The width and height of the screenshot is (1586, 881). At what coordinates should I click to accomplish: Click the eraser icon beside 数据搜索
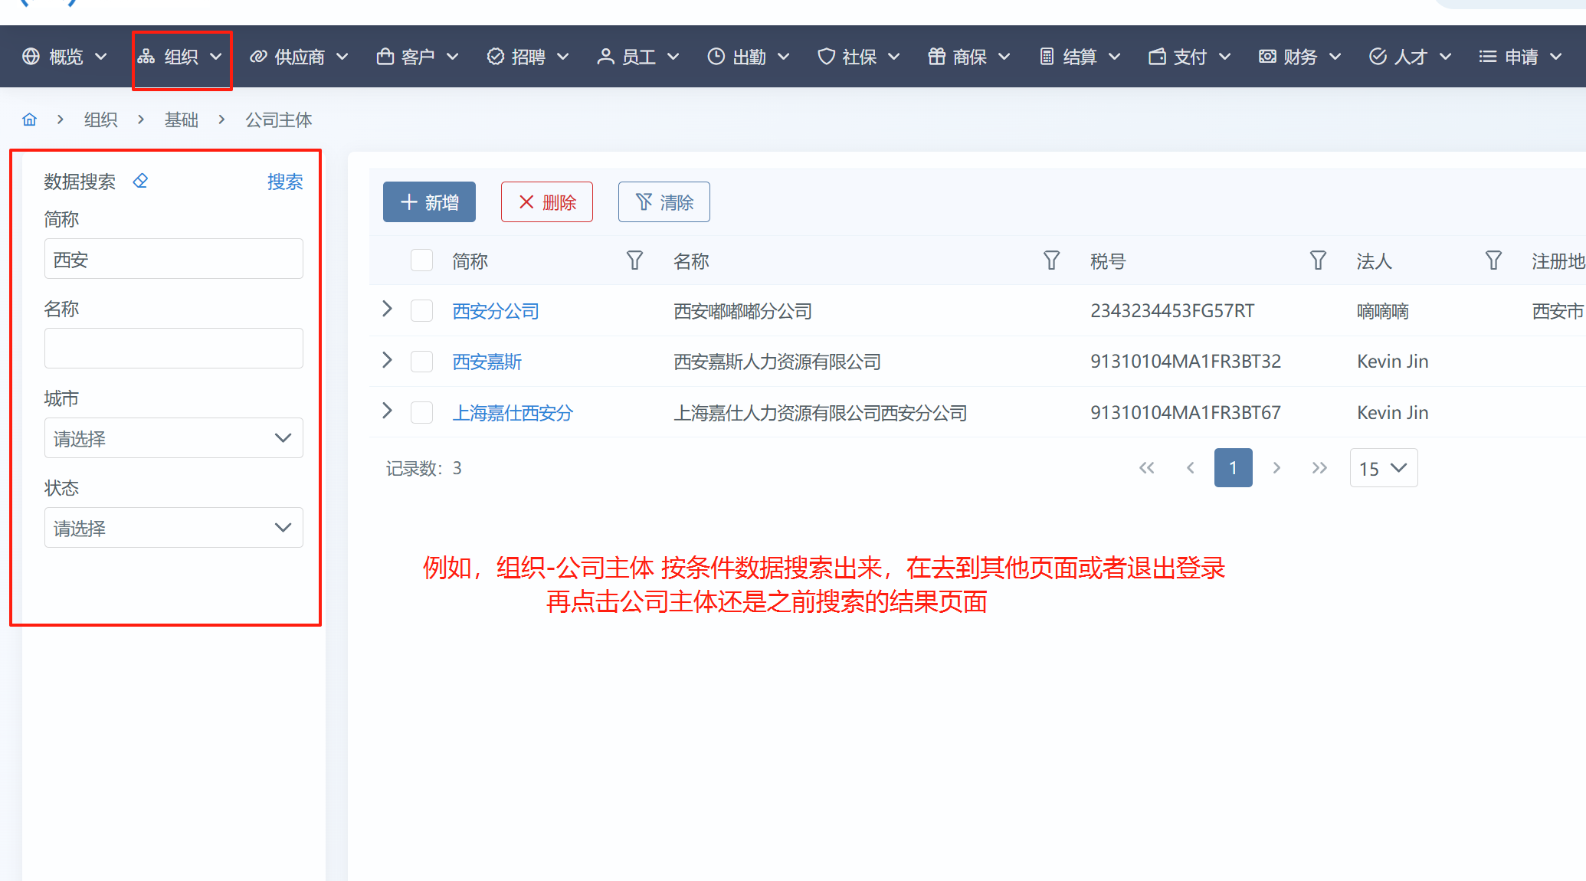click(140, 182)
